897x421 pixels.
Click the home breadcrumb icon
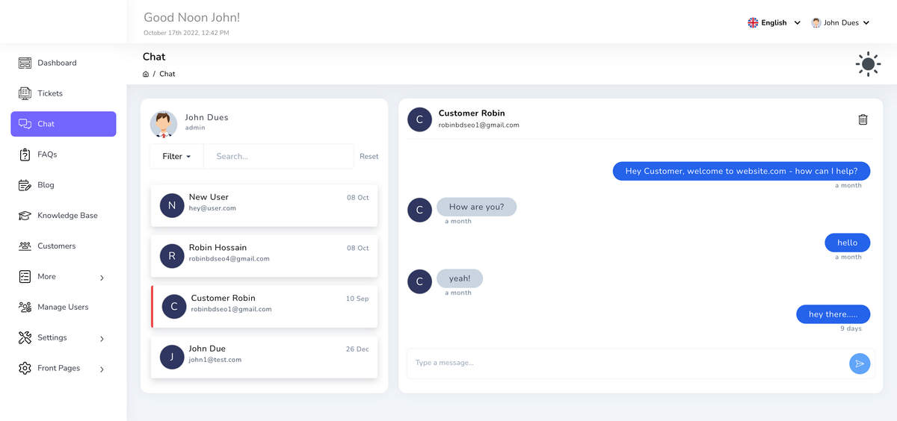tap(146, 74)
